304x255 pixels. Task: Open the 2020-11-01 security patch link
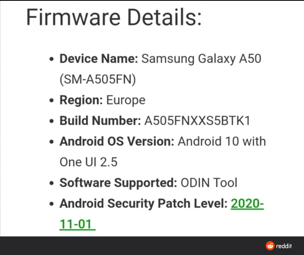[x=247, y=204]
